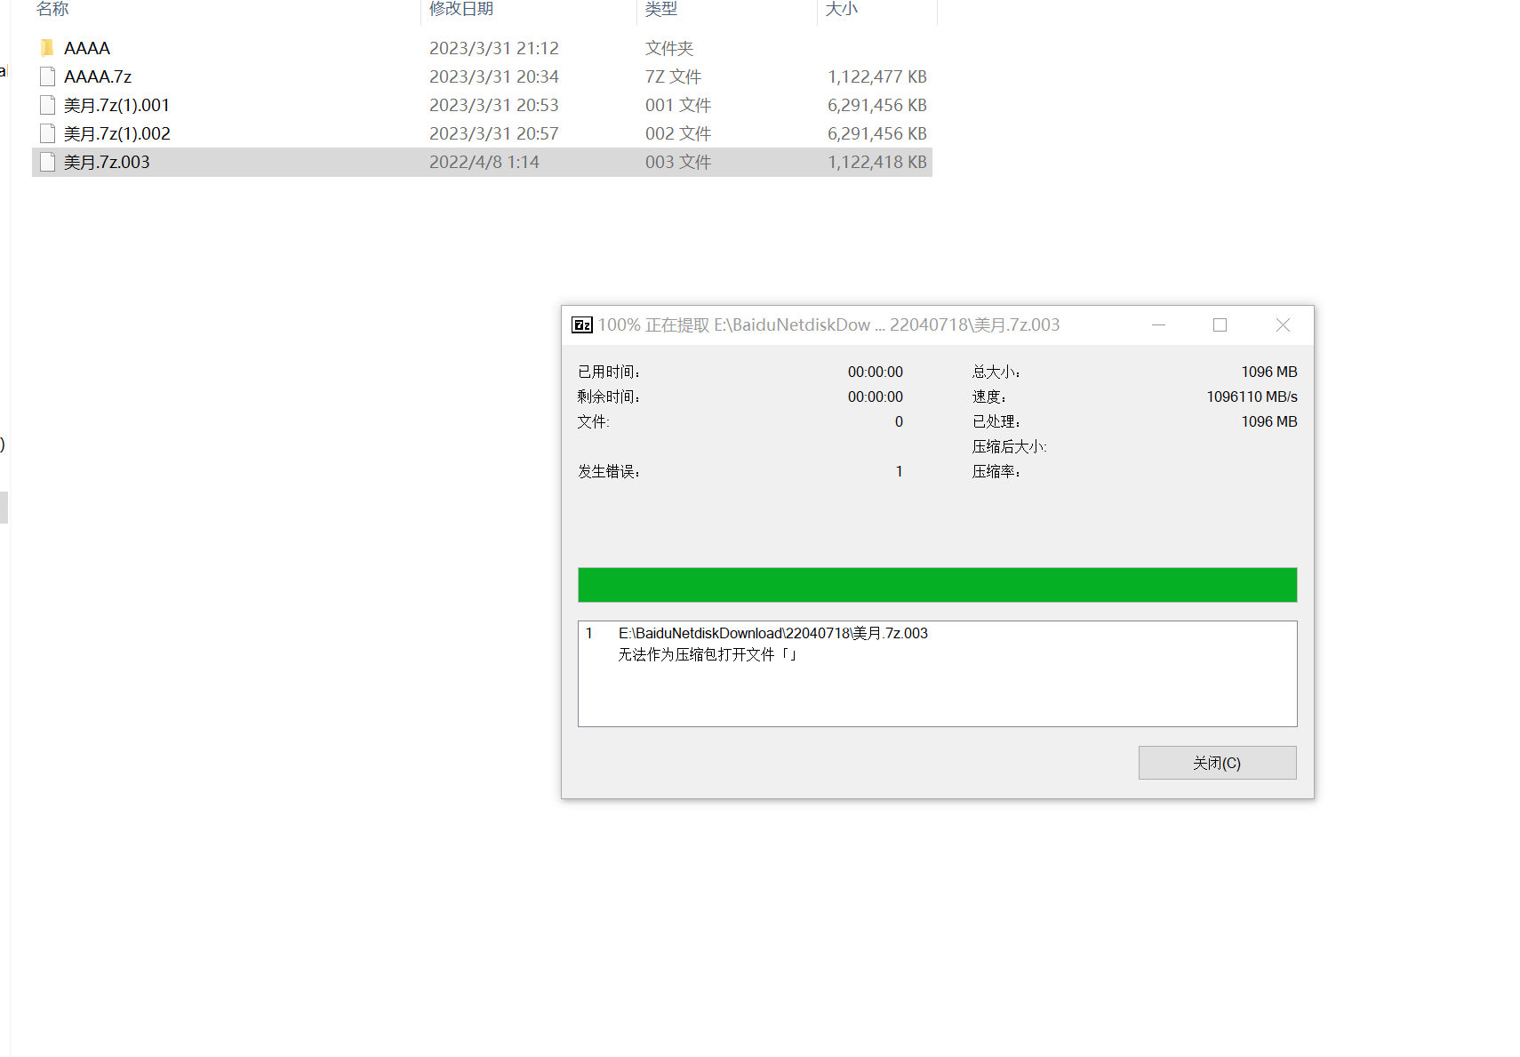Click the 美月.7z(1).001 file icon

click(48, 105)
